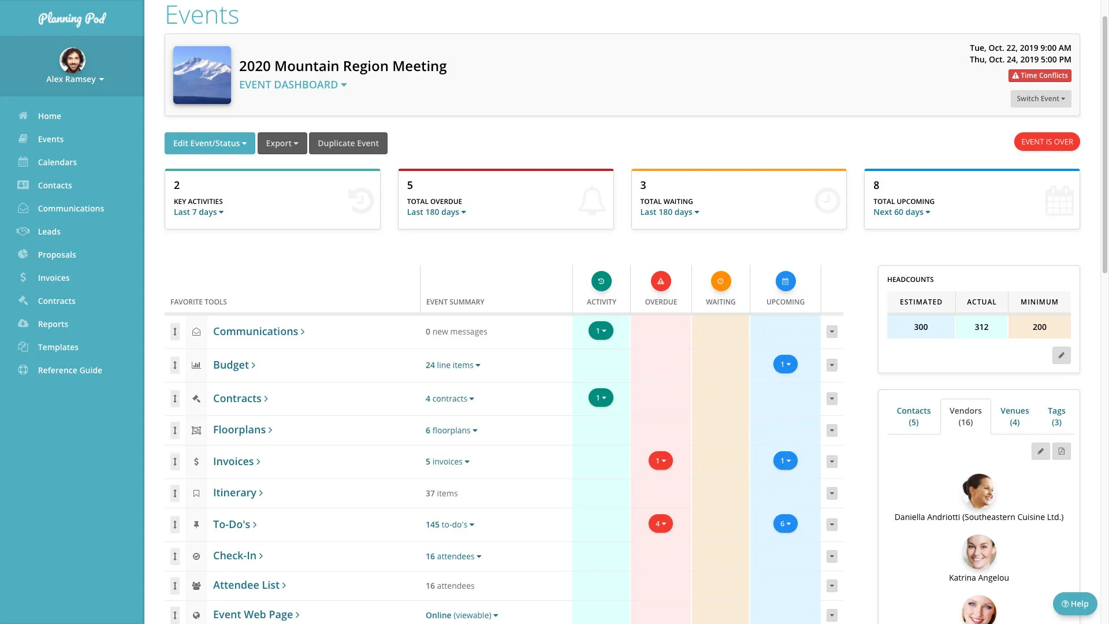The width and height of the screenshot is (1109, 624).
Task: Click the Duplicate Event button
Action: tap(348, 143)
